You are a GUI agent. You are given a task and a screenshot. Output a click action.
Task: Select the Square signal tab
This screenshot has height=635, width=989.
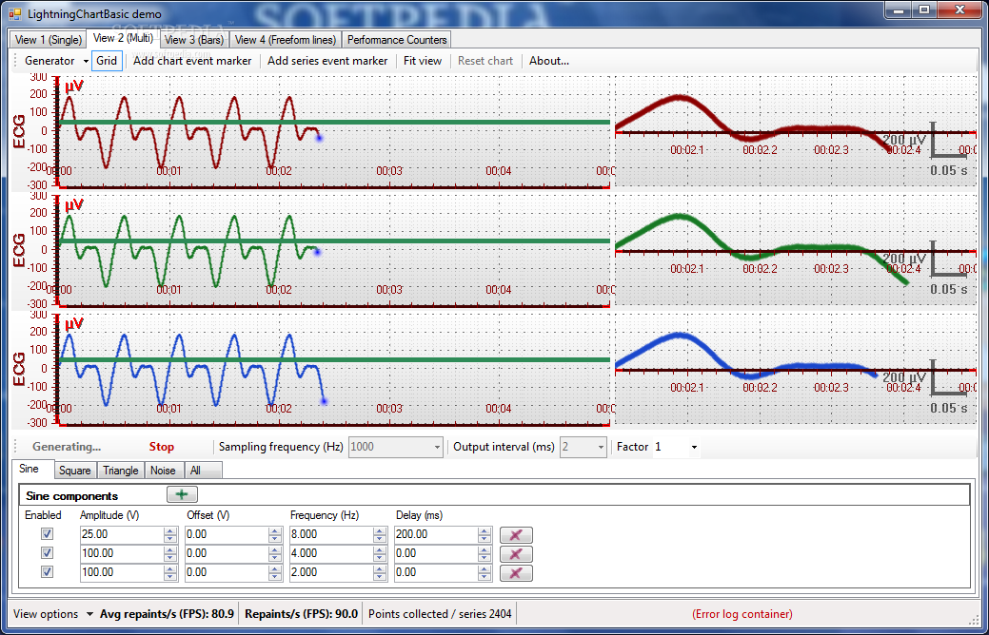(75, 471)
